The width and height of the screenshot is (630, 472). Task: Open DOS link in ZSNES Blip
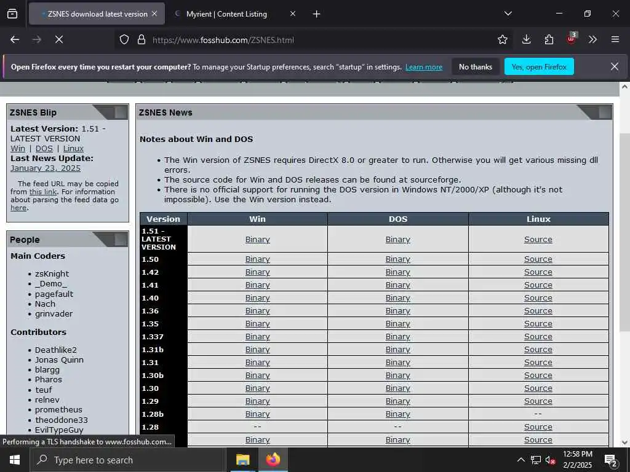(x=44, y=149)
